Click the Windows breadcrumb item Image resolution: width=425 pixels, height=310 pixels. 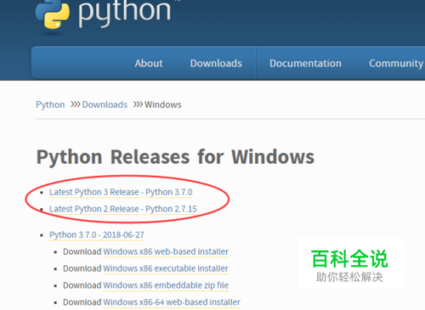pos(163,104)
